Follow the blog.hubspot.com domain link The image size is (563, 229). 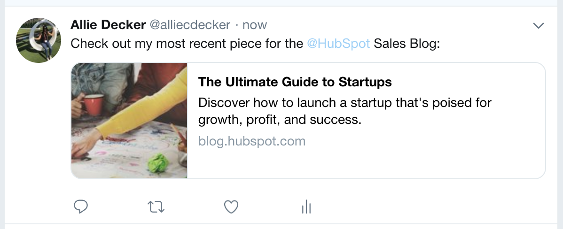coord(252,141)
